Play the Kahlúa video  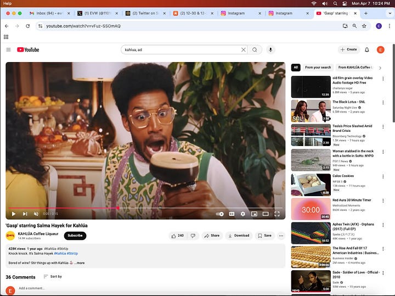(x=14, y=214)
